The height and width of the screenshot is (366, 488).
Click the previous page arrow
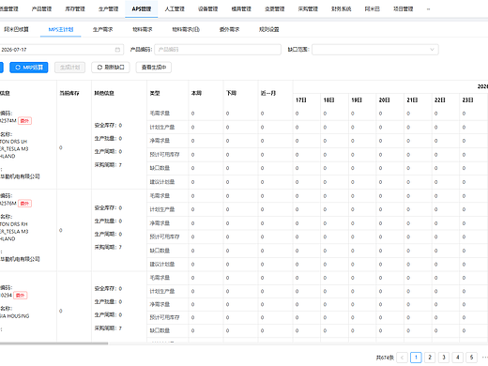[x=402, y=358]
